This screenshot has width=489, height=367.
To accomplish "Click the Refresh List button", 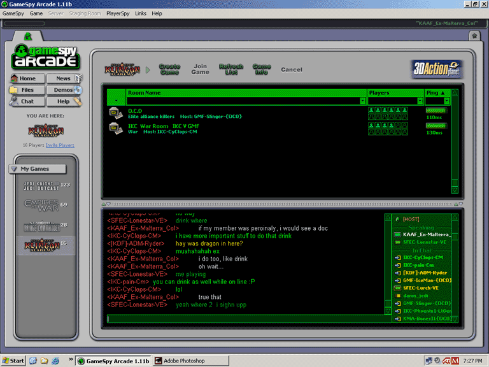I will (x=231, y=69).
